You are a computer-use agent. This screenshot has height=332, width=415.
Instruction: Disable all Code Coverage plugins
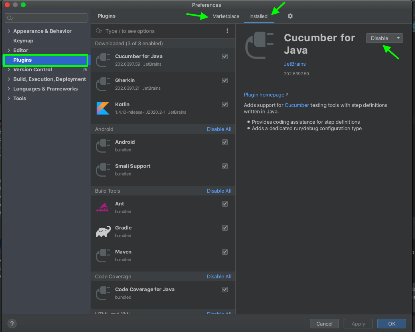click(219, 276)
